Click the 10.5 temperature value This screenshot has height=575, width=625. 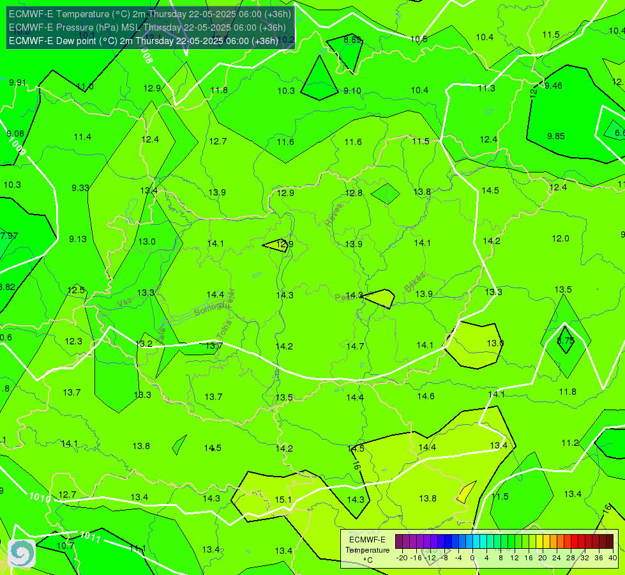point(419,39)
